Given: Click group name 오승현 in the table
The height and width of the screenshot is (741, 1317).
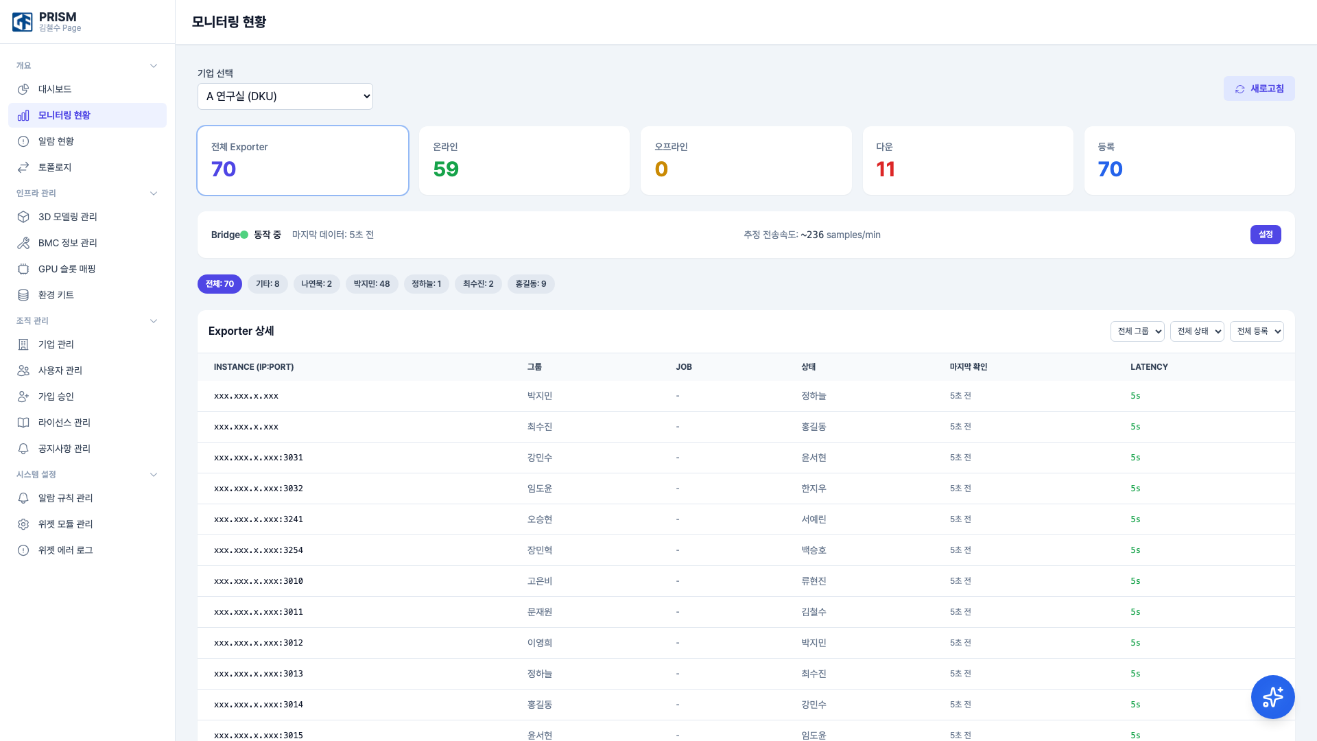Looking at the screenshot, I should (x=540, y=519).
